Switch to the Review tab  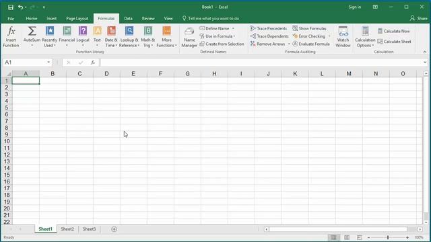click(x=148, y=19)
